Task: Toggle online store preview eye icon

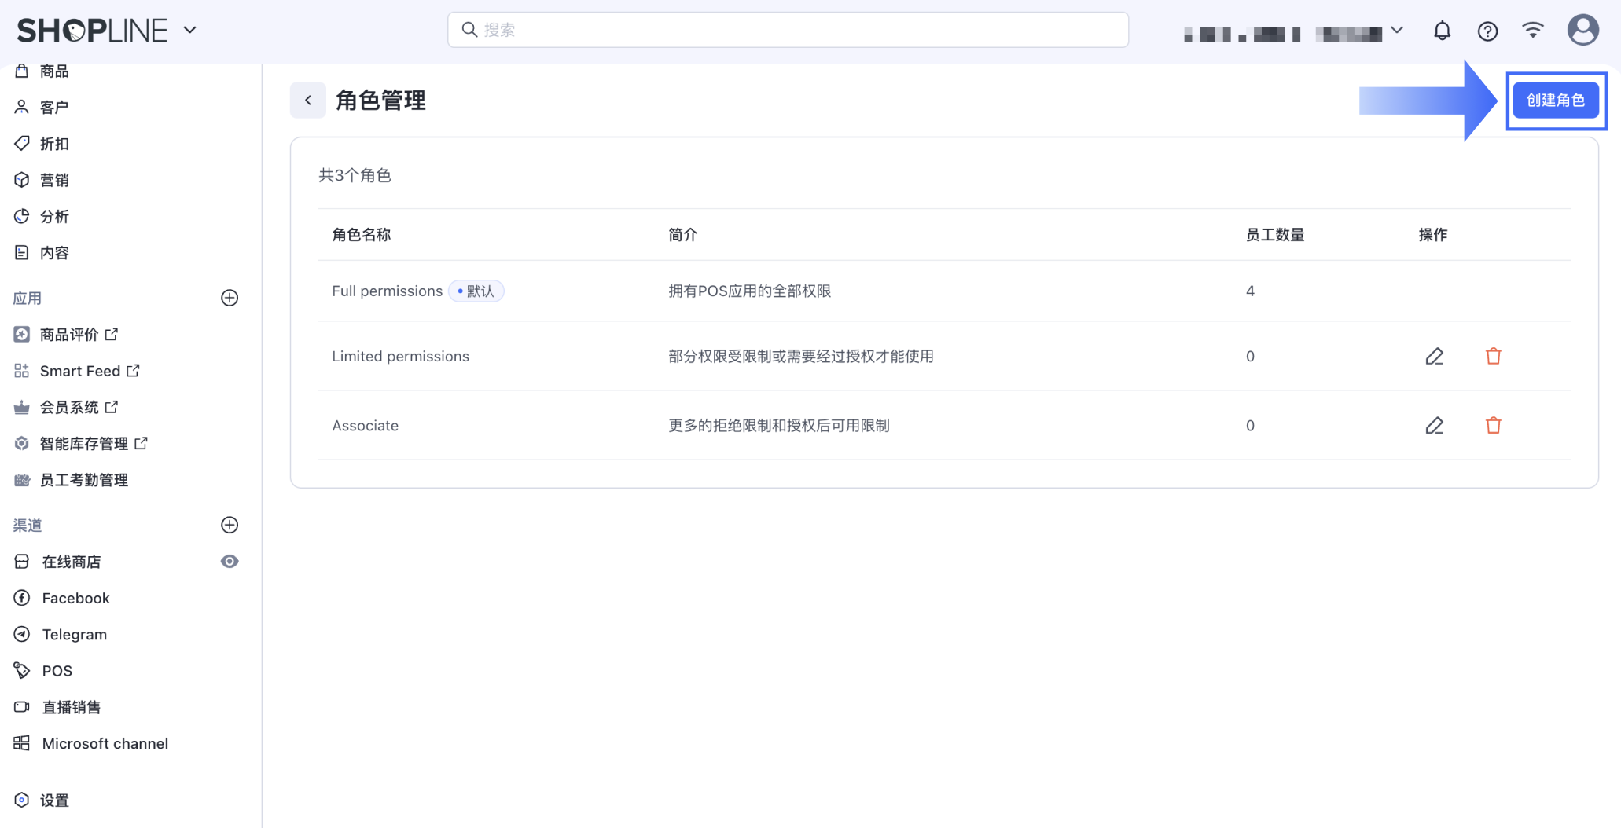Action: [x=230, y=562]
